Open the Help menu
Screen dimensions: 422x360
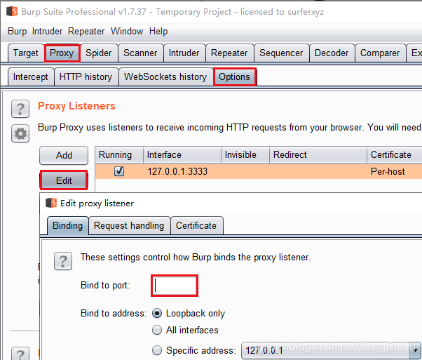(x=158, y=32)
